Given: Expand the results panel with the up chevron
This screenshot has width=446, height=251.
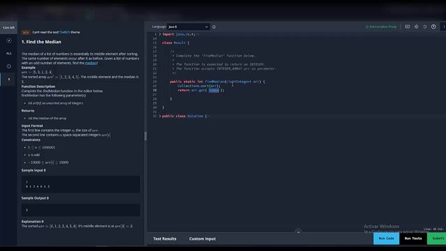Looking at the screenshot, I should 298,232.
